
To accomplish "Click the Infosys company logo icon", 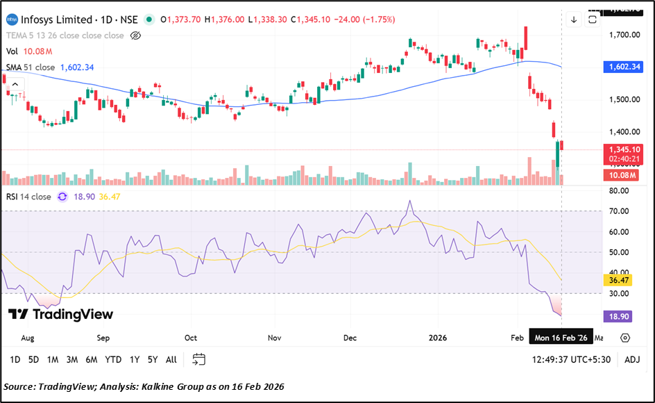I will [x=12, y=19].
